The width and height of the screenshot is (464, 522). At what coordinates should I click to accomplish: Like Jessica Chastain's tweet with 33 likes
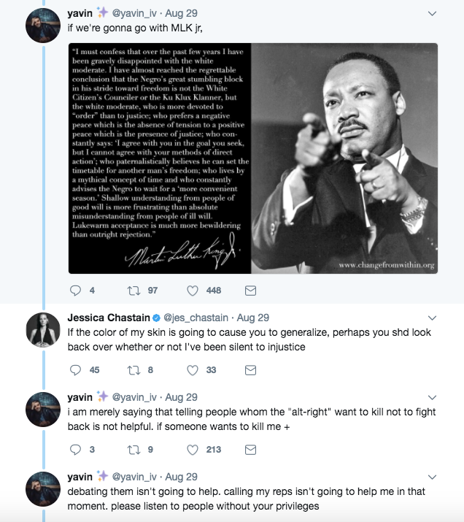(x=193, y=370)
